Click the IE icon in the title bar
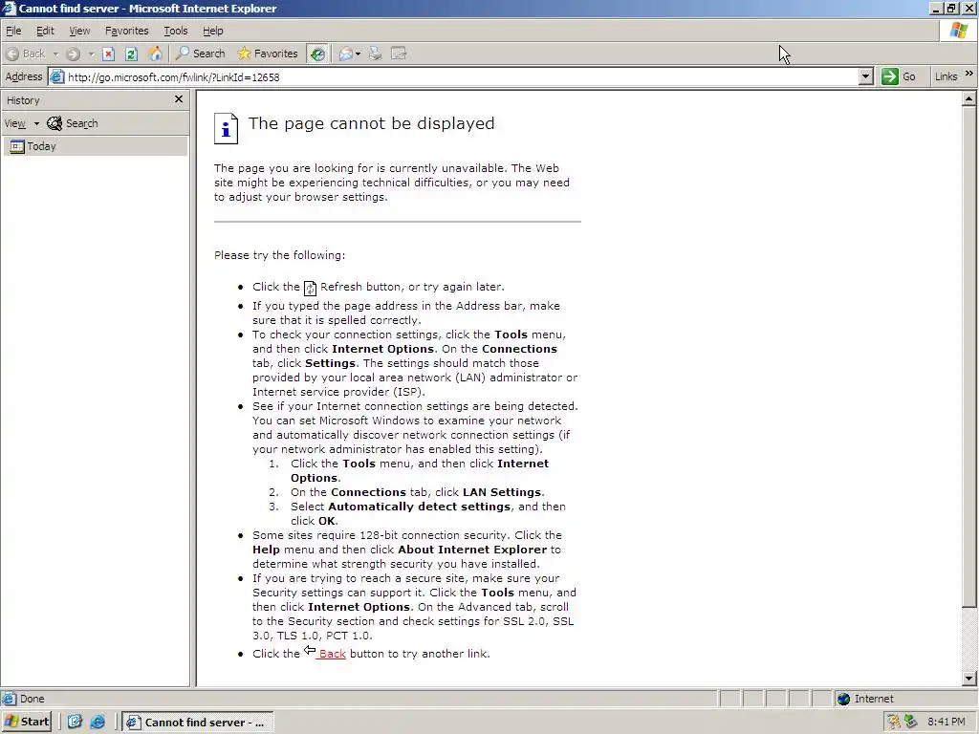This screenshot has width=979, height=734. (x=9, y=8)
